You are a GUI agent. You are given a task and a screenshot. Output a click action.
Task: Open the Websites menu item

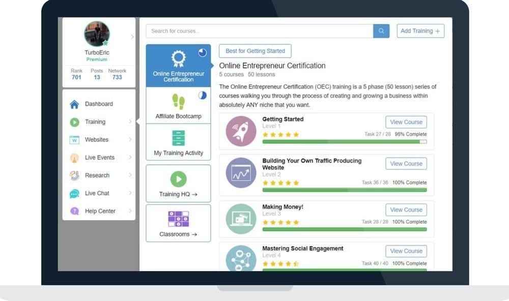(x=99, y=140)
